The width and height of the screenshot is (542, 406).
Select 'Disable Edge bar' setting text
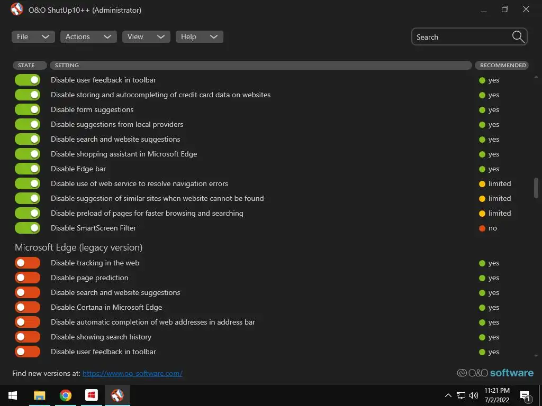click(78, 169)
